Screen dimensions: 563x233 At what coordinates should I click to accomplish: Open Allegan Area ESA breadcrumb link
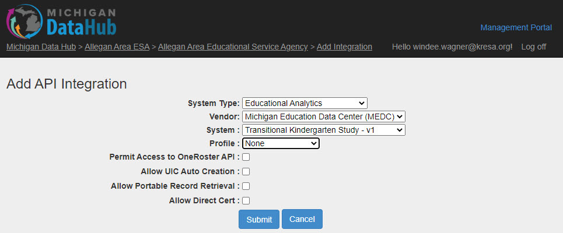point(117,47)
